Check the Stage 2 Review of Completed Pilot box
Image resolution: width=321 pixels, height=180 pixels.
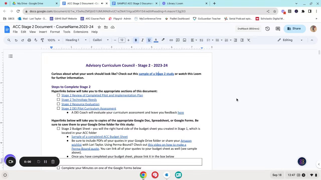[x=58, y=95]
